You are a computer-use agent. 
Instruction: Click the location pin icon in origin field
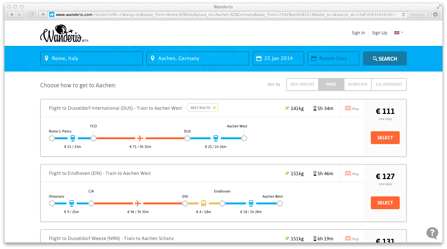[x=46, y=58]
